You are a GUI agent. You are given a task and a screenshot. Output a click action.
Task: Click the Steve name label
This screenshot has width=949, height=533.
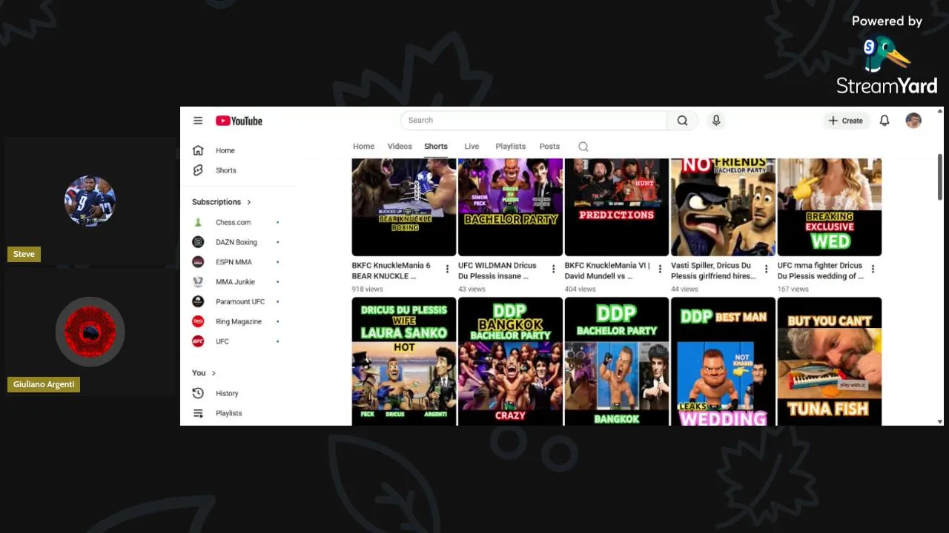[24, 254]
